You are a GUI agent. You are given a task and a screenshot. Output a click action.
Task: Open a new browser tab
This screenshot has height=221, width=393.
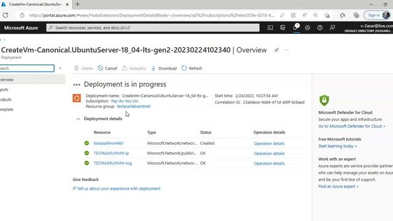77,4
